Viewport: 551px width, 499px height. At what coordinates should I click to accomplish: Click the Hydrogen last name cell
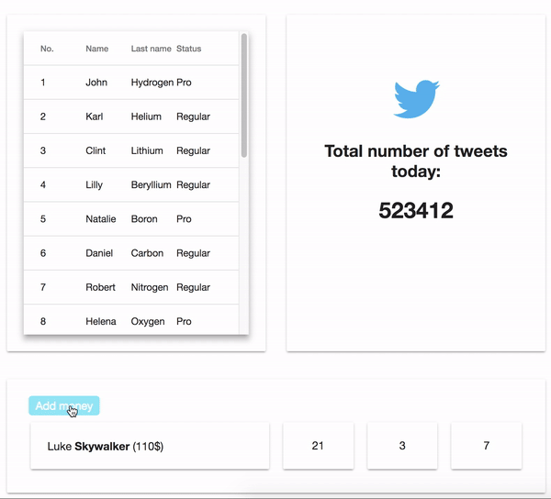coord(152,83)
